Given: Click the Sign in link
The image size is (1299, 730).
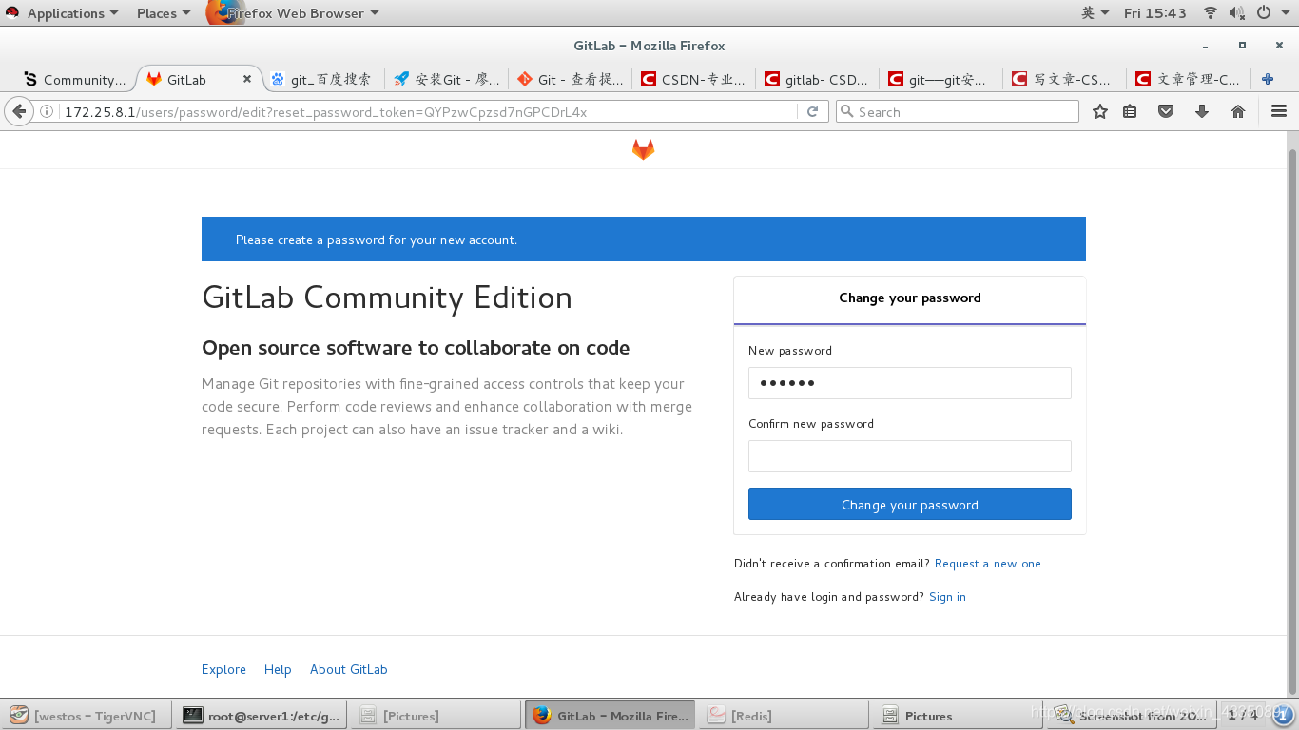Looking at the screenshot, I should pos(947,597).
